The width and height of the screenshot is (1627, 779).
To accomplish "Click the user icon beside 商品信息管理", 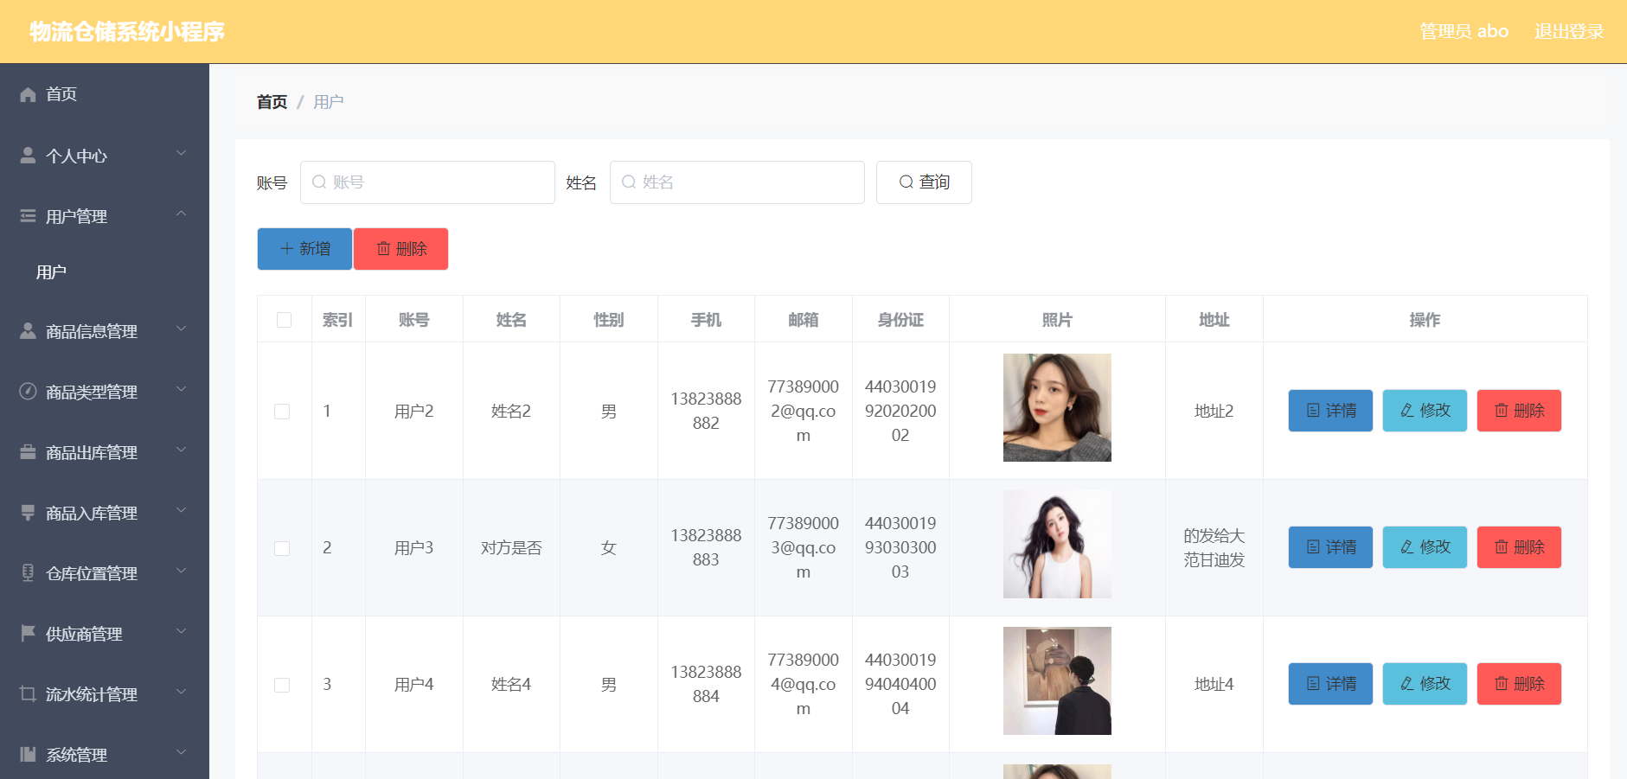I will 28,330.
